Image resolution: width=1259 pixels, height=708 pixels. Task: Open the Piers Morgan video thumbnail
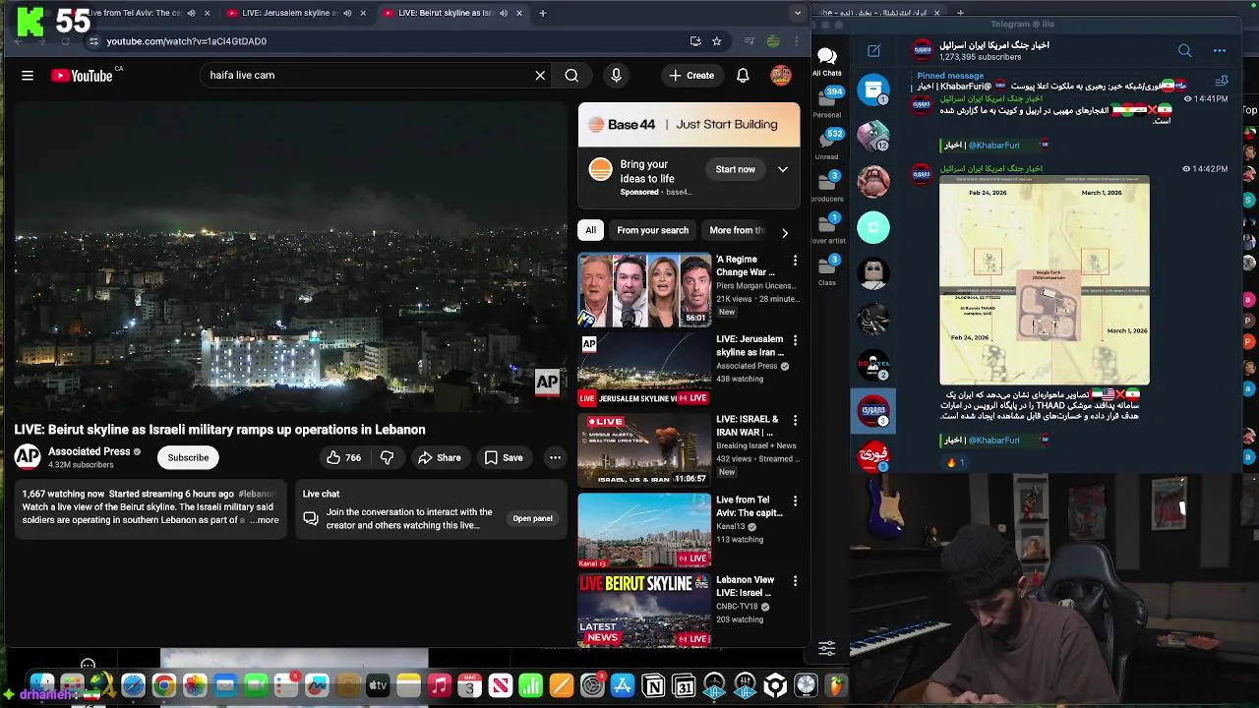[x=644, y=290]
